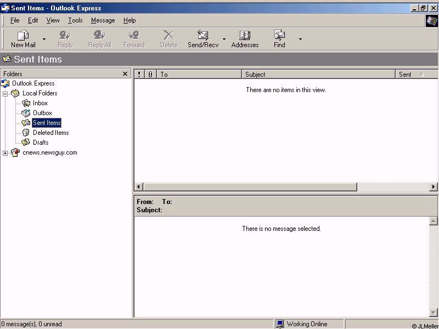Click the message list horizontal scrollbar right arrow
This screenshot has height=329, width=439.
coord(434,187)
